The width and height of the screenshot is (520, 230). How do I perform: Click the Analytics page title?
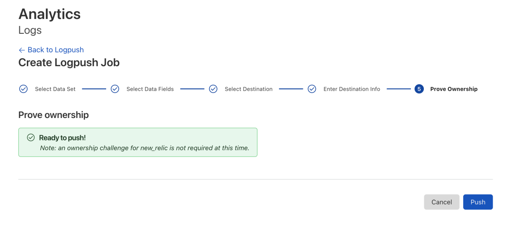pyautogui.click(x=49, y=14)
